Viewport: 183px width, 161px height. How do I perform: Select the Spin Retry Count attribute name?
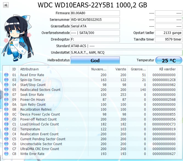coord(33,105)
